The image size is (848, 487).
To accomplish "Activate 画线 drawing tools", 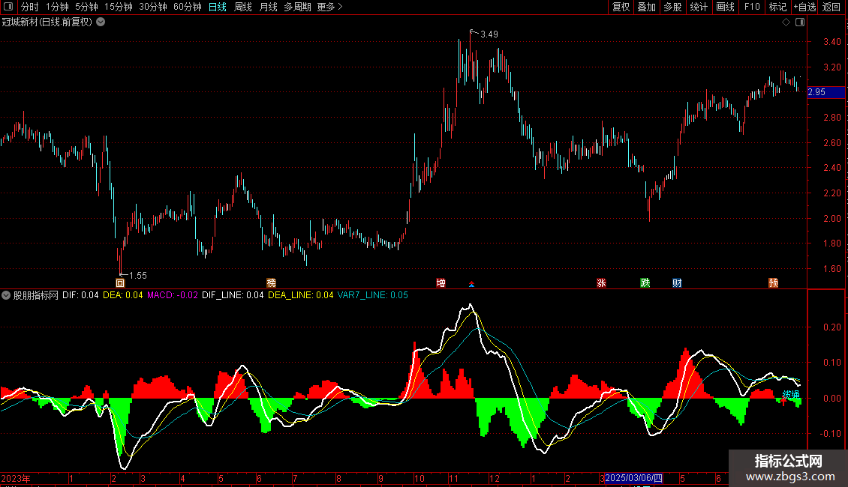I will click(x=725, y=7).
